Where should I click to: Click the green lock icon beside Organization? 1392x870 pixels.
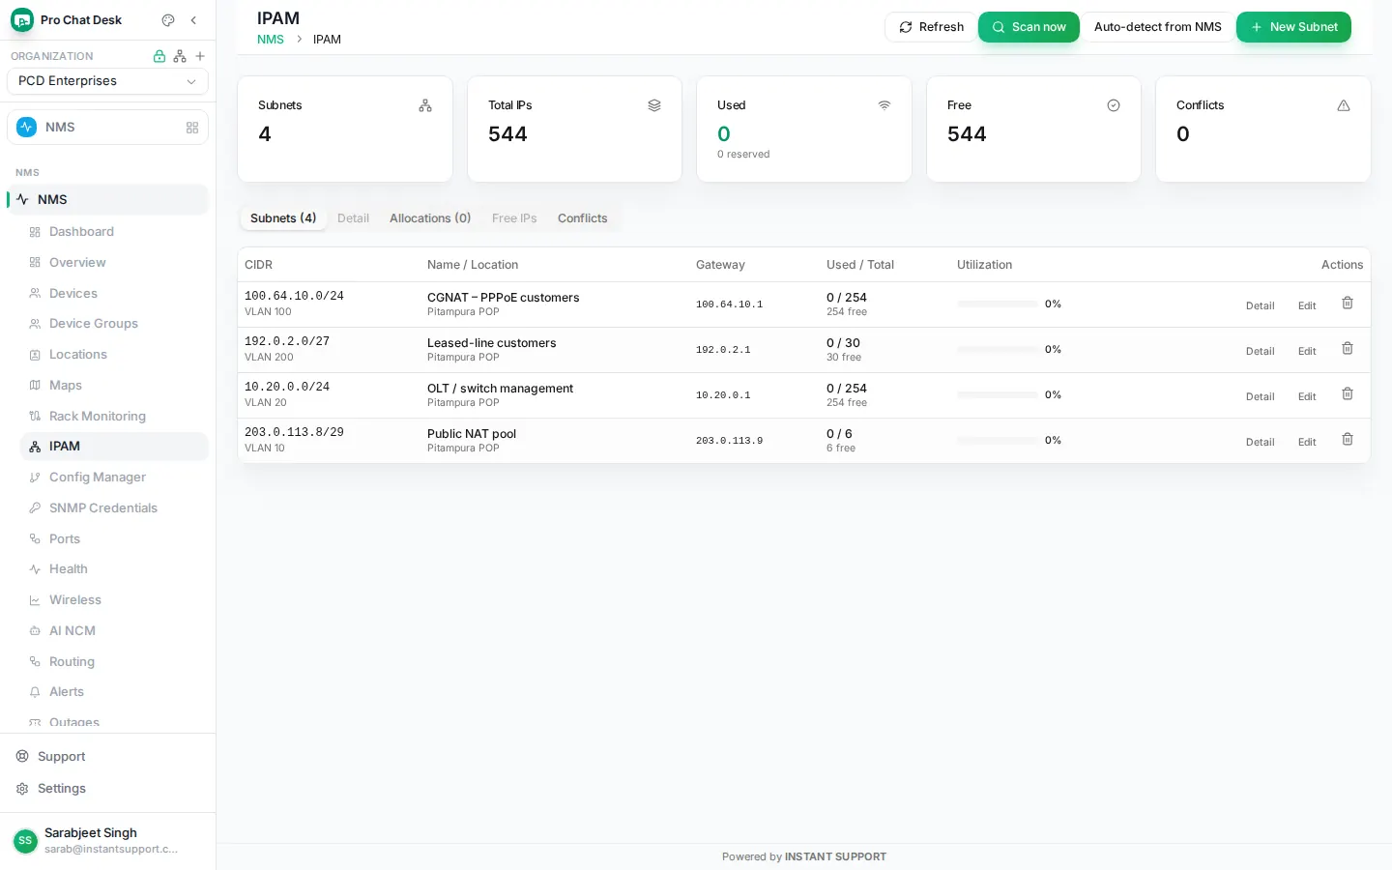159,56
